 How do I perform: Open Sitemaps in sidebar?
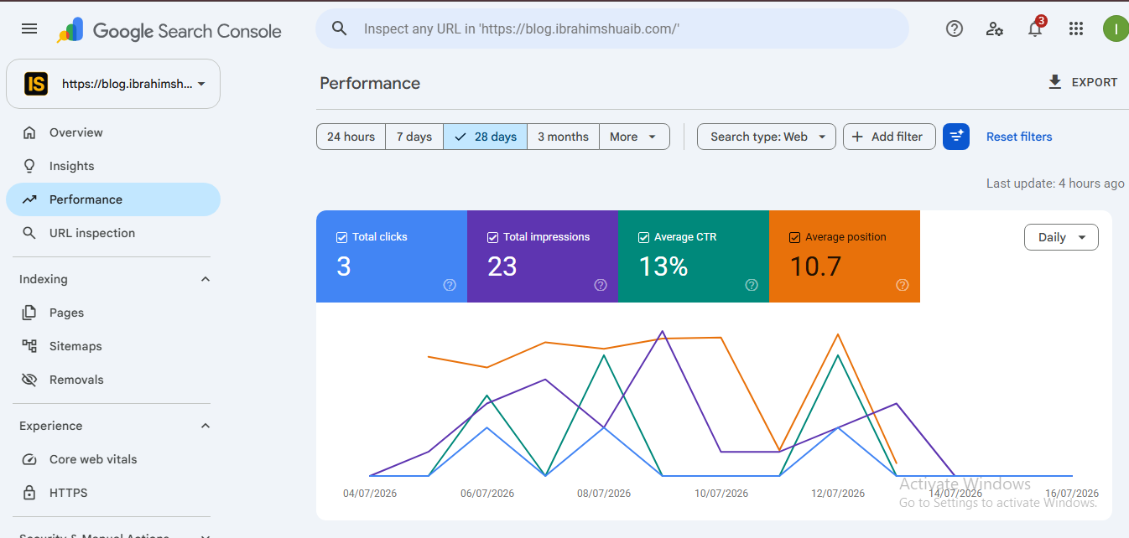click(113, 346)
